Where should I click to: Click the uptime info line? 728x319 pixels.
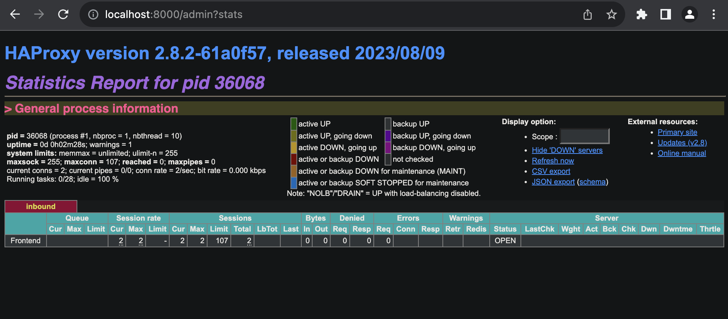tap(69, 144)
